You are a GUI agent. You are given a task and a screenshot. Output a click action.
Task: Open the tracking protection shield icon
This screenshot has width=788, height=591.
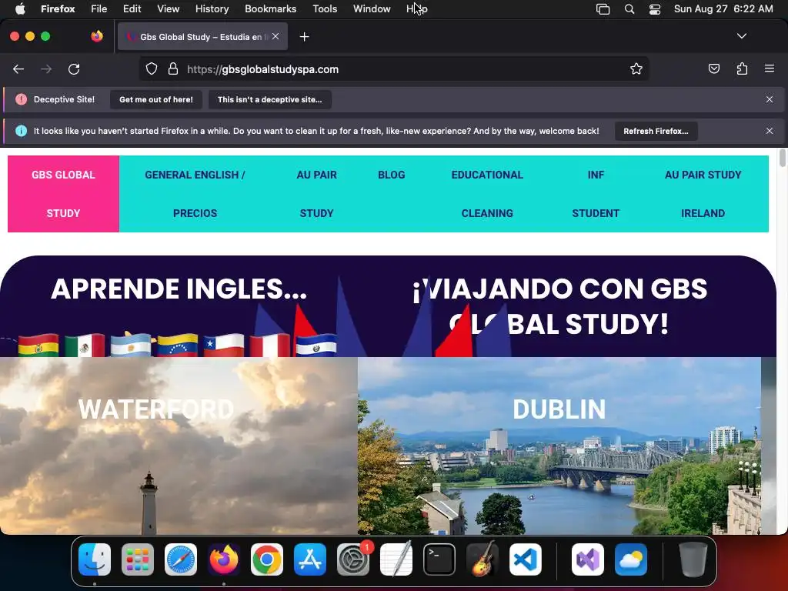coord(152,68)
